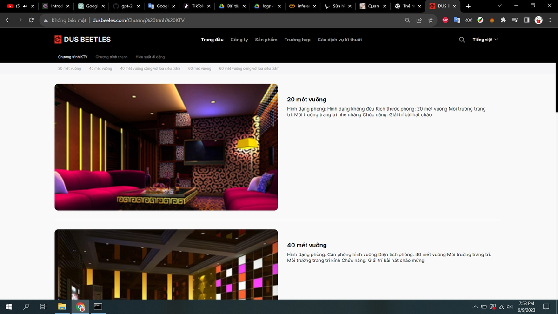
Task: Select the Chương trình thanh sub-tab
Action: click(x=112, y=57)
